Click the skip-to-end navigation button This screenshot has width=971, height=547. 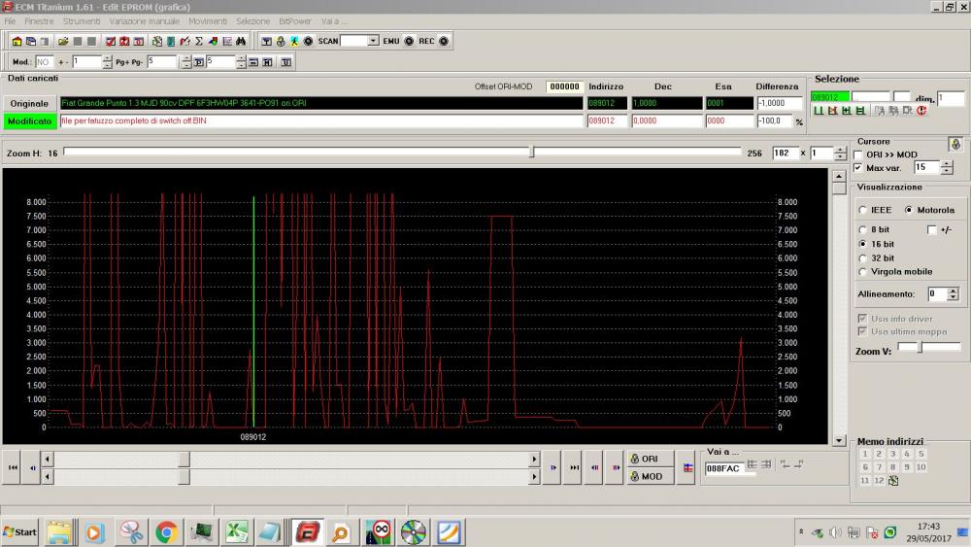coord(574,467)
